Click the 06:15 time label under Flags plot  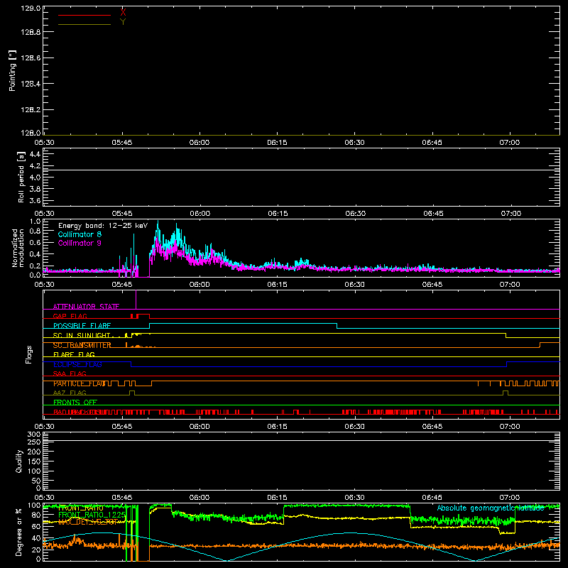[277, 427]
